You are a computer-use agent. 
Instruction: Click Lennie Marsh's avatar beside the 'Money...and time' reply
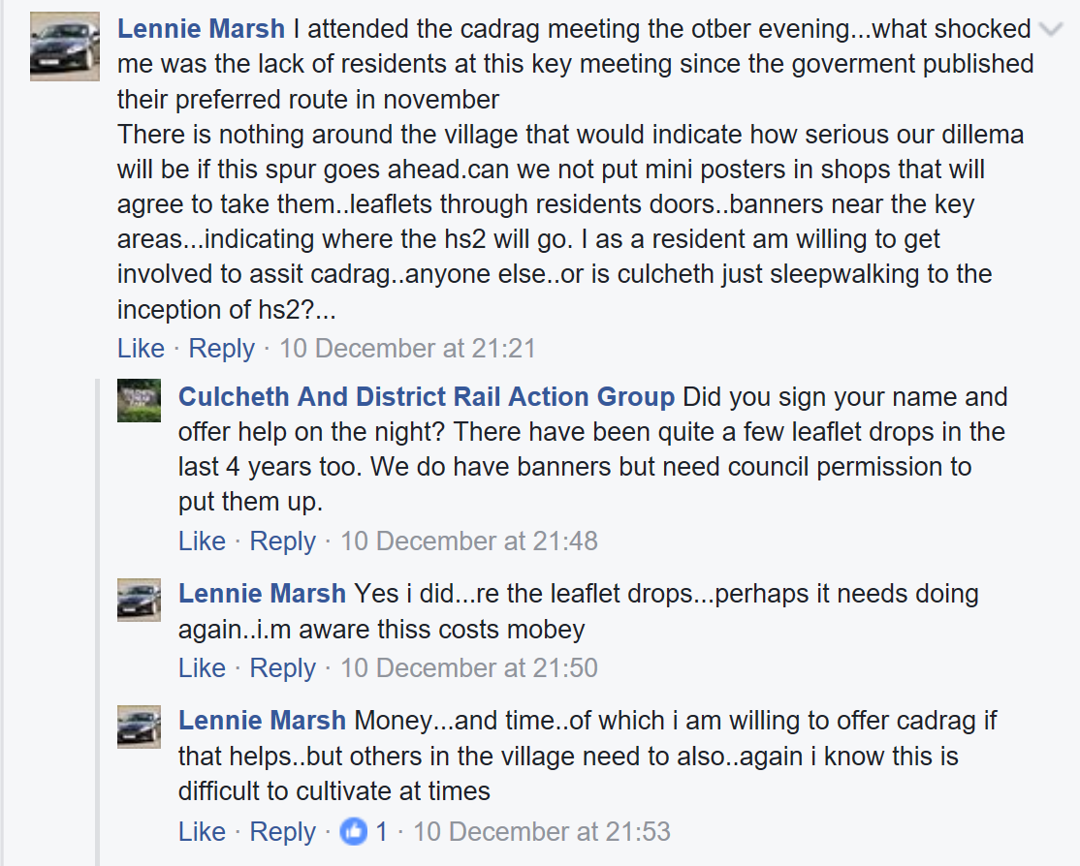point(139,727)
